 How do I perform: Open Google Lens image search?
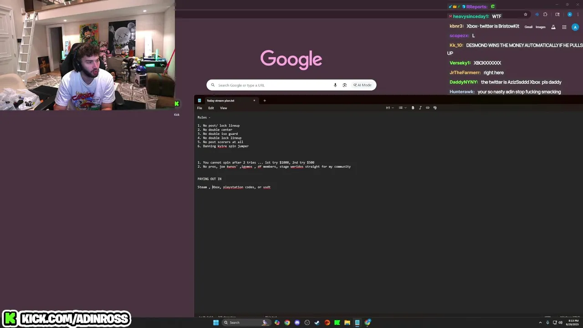[344, 85]
